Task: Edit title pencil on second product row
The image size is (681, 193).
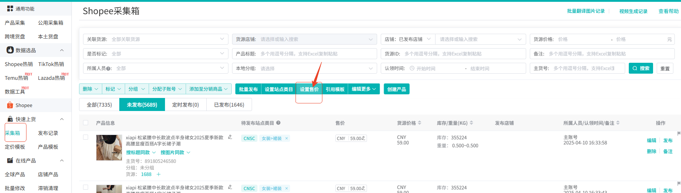Action: 230,187
